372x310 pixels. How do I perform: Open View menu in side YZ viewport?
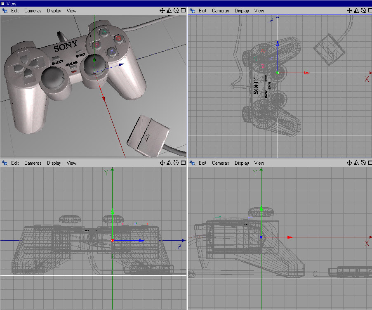(71, 163)
